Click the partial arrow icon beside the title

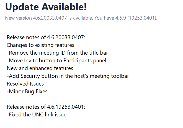1,6
